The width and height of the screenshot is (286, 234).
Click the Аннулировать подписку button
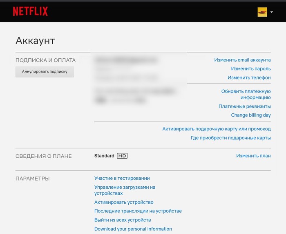pos(45,72)
